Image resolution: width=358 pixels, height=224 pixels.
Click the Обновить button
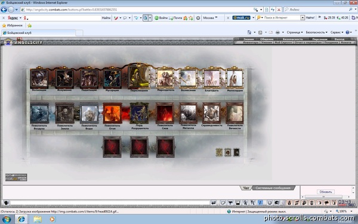(326, 192)
